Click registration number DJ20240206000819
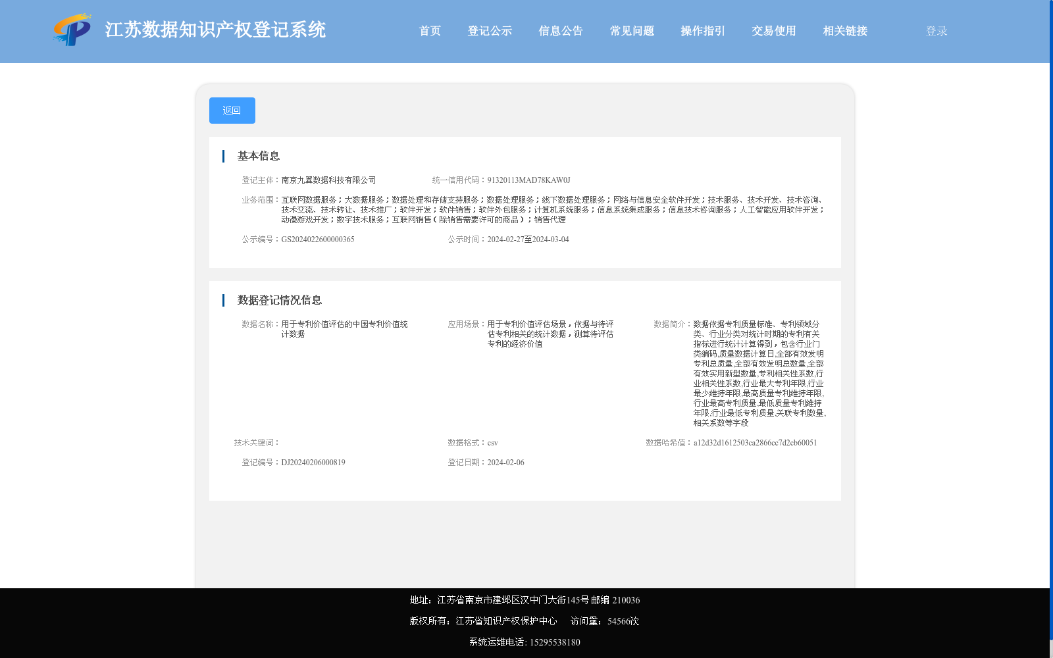1053x658 pixels. [x=313, y=463]
